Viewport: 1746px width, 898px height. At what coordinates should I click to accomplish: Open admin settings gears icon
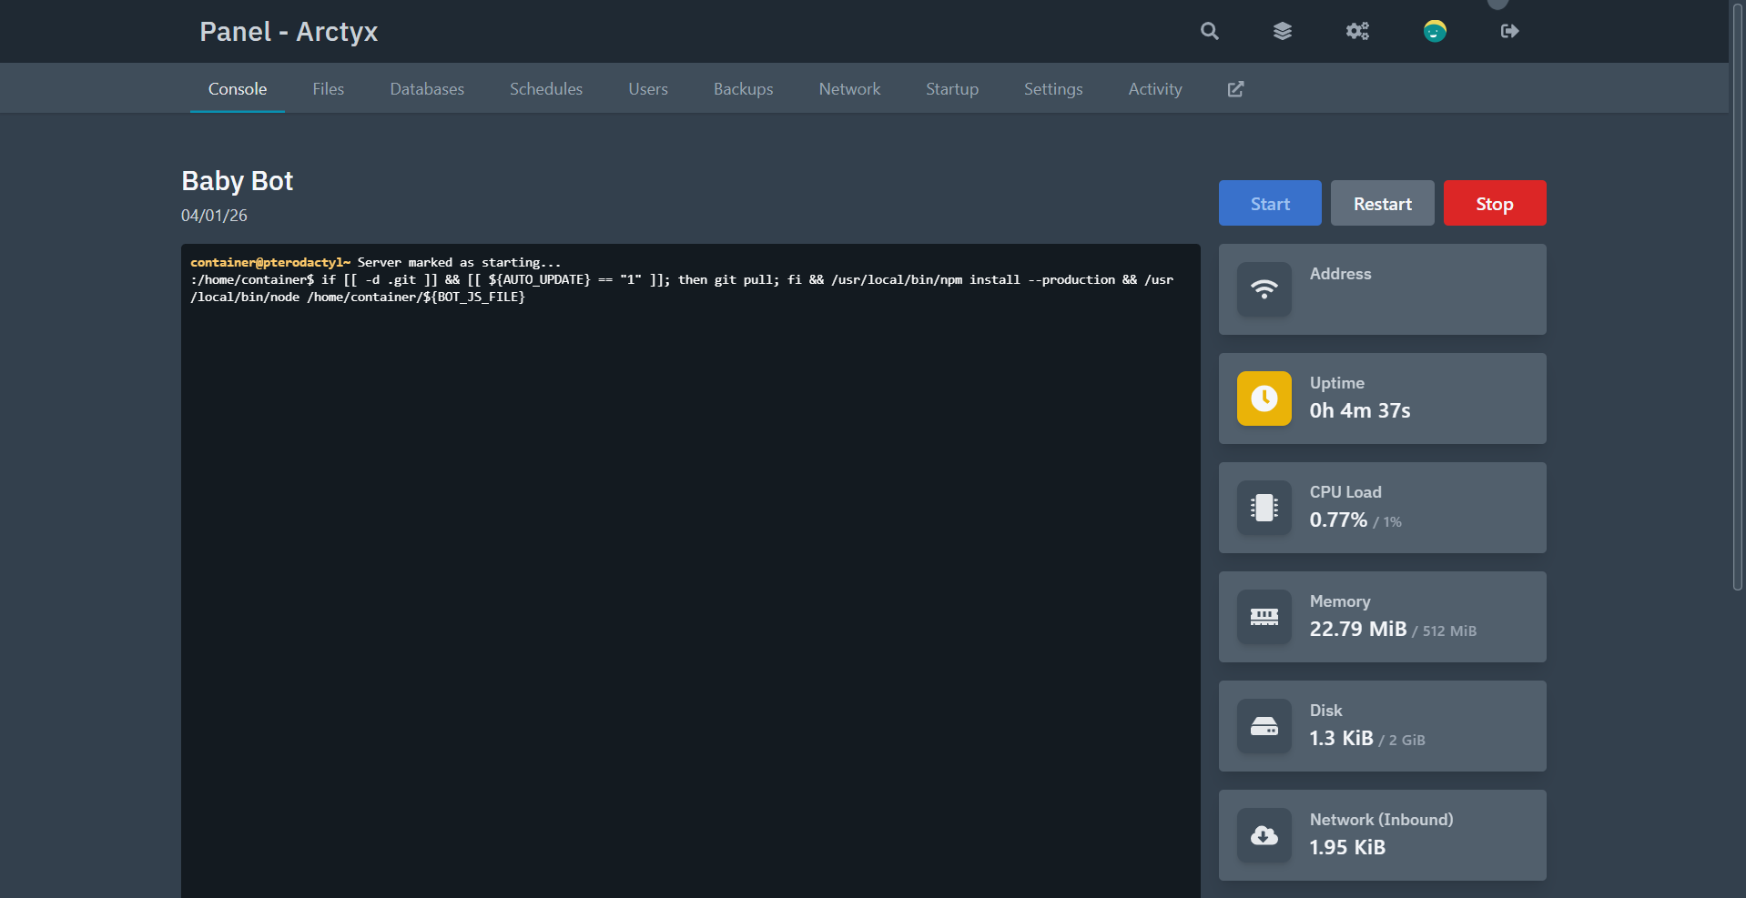click(x=1357, y=31)
